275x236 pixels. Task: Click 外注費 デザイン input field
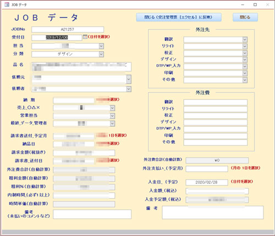coord(216,122)
